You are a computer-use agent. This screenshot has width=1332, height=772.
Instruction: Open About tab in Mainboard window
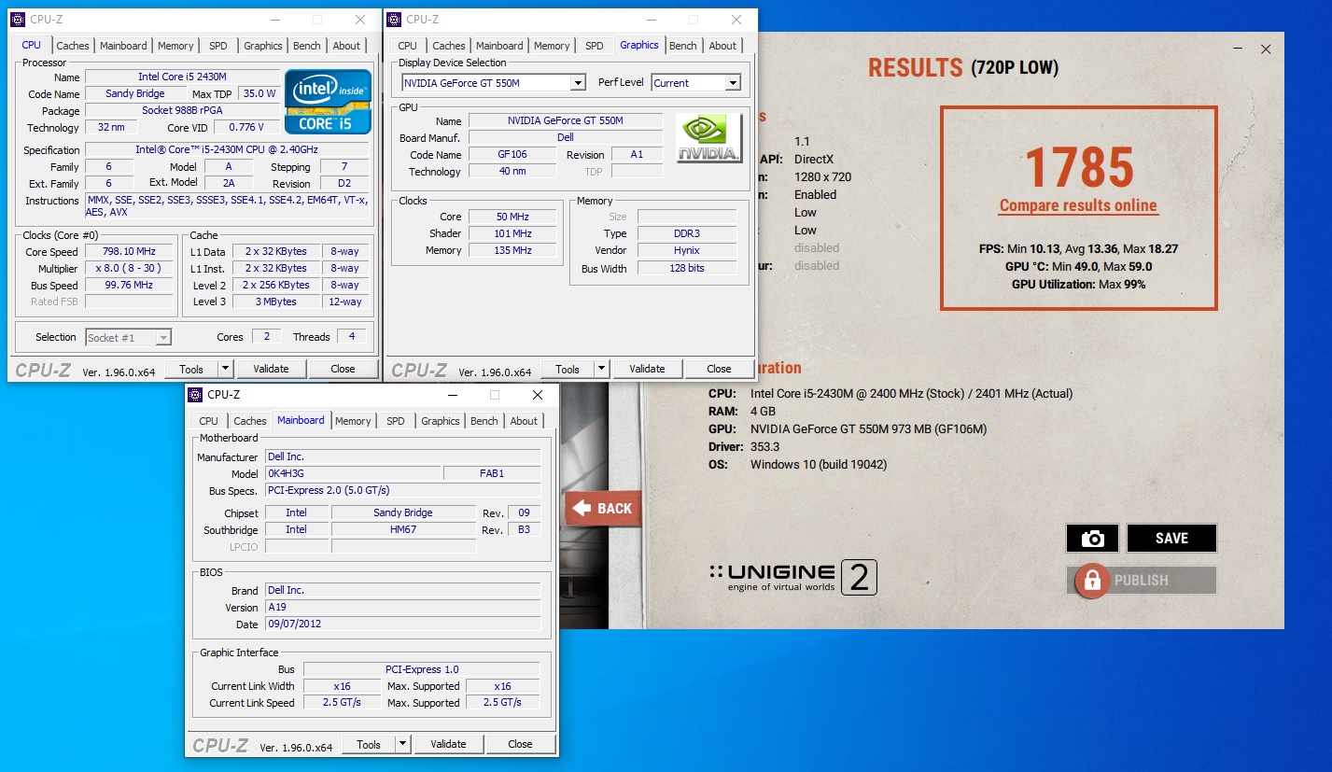[524, 421]
